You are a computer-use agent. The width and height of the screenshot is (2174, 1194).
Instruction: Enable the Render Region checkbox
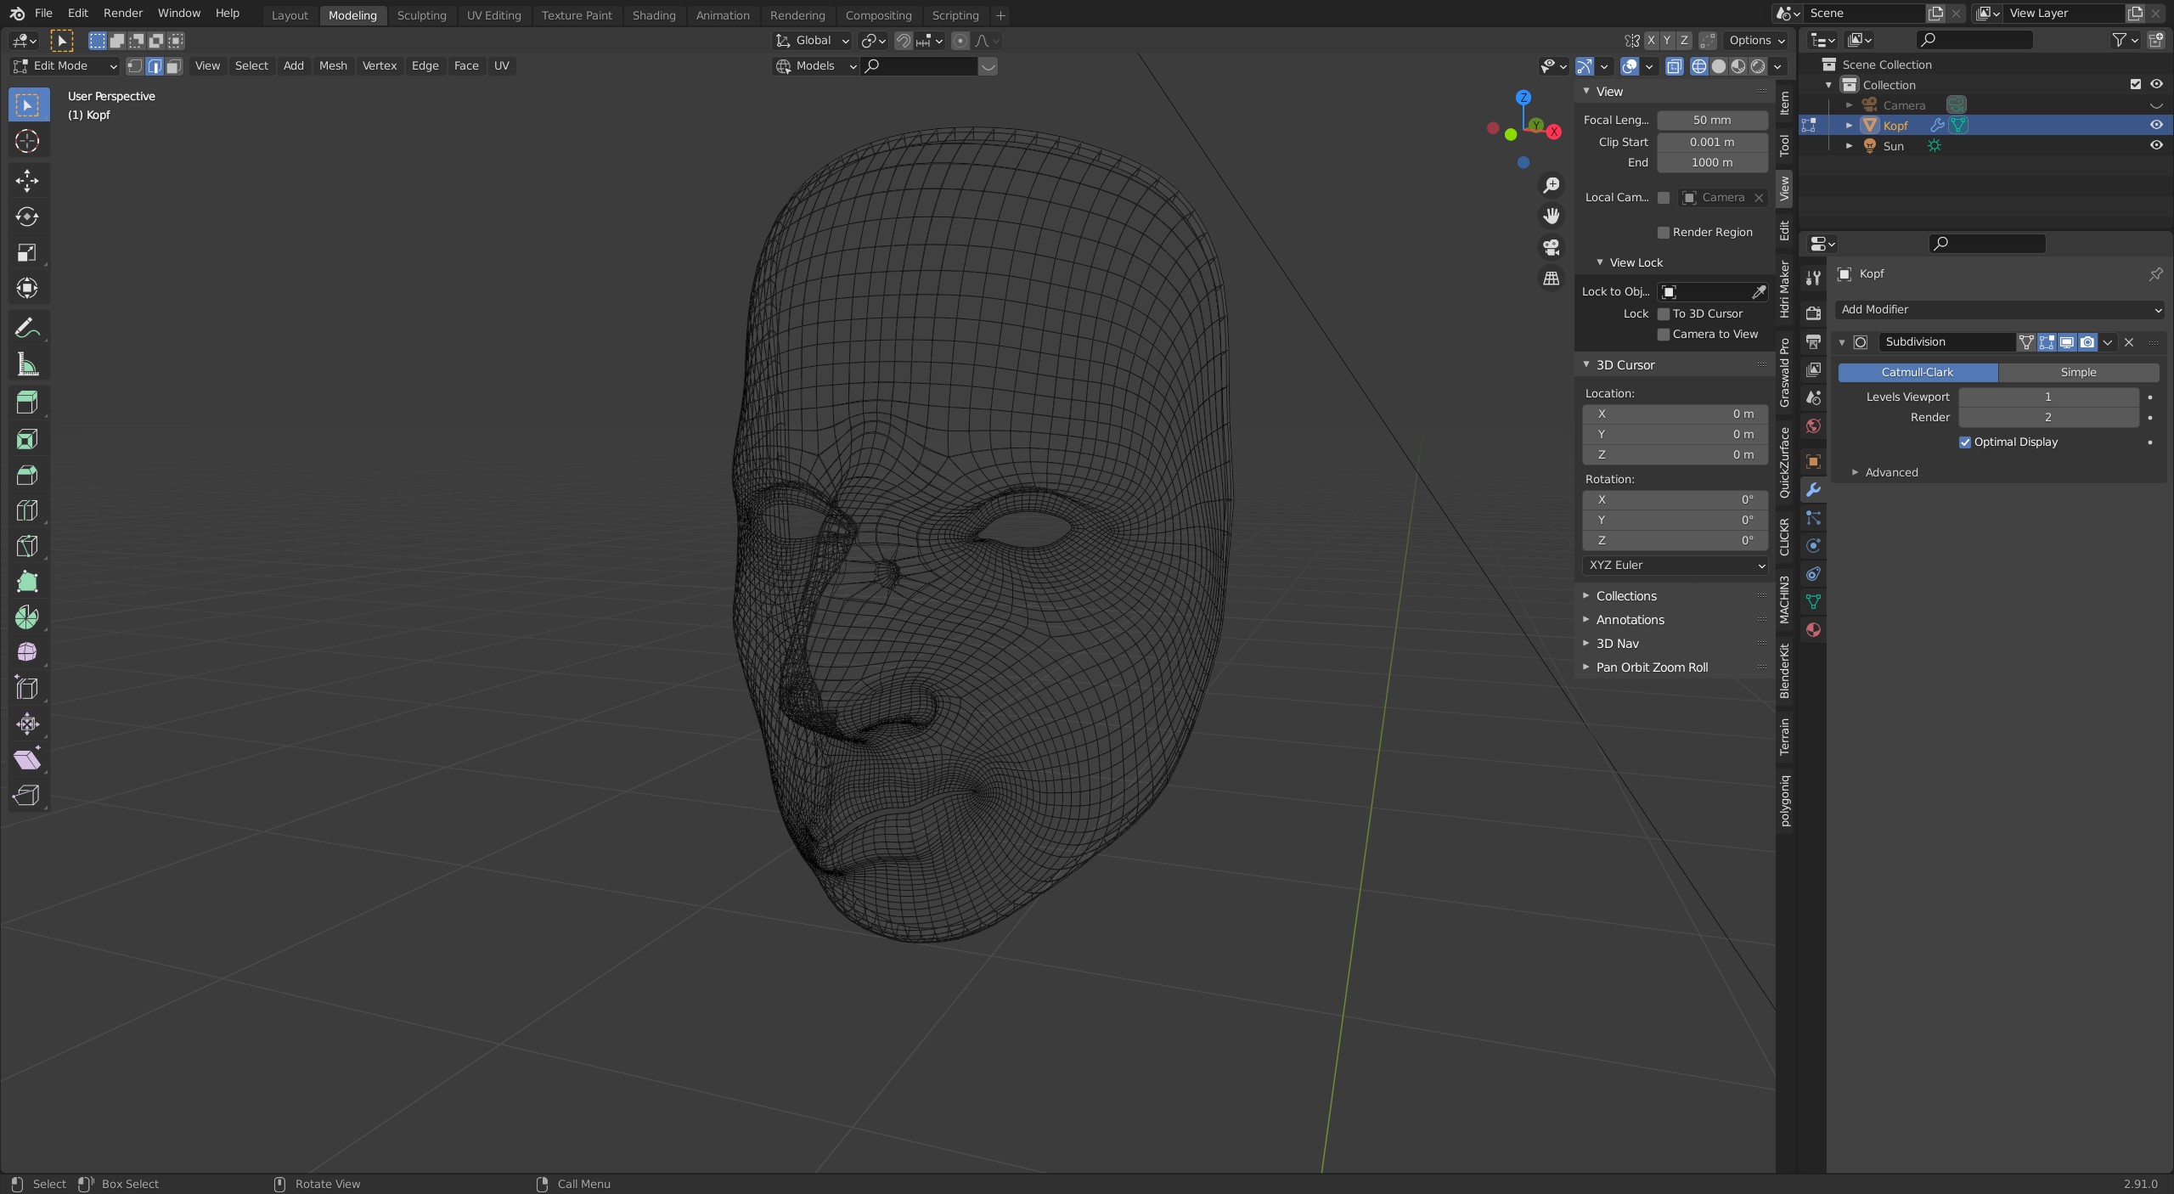[x=1664, y=233]
